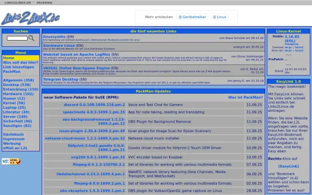Screen dimensions: 312x195
Task: Click 'The magic bookmark!' text
Action: (x=287, y=86)
